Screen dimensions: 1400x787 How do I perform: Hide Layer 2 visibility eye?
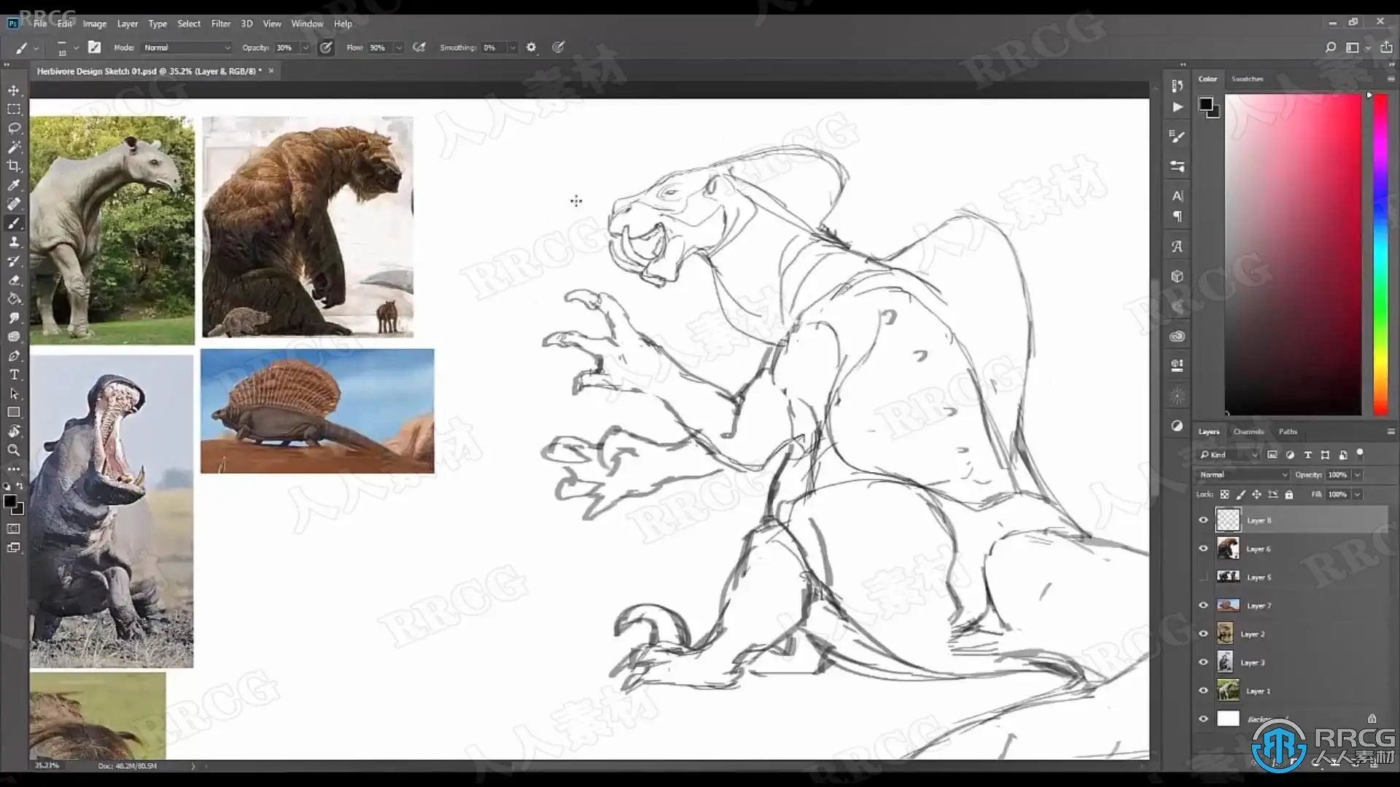tap(1203, 634)
